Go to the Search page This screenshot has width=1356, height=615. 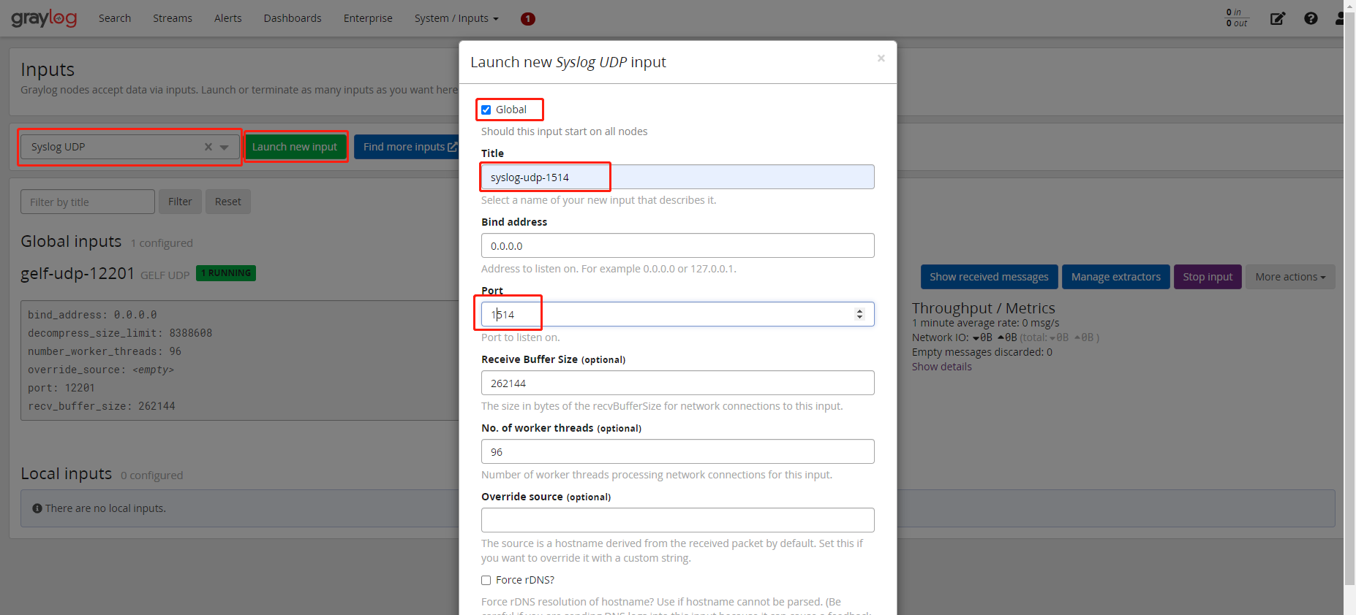115,18
